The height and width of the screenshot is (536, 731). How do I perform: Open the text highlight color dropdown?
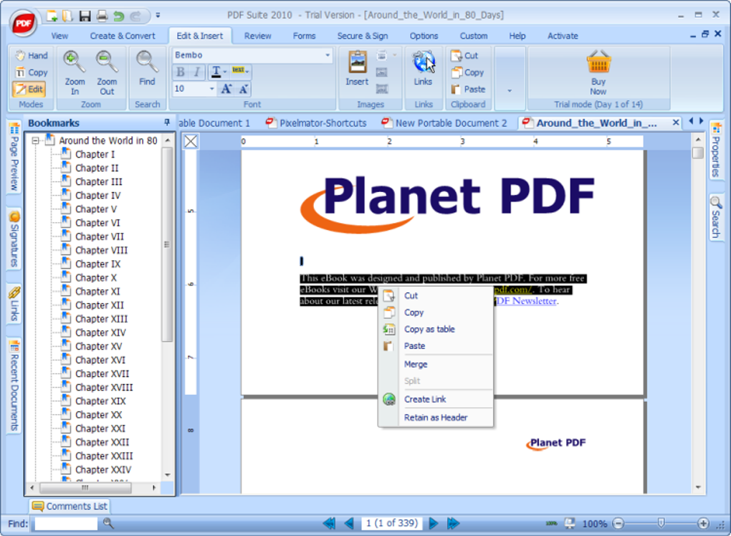(x=247, y=72)
